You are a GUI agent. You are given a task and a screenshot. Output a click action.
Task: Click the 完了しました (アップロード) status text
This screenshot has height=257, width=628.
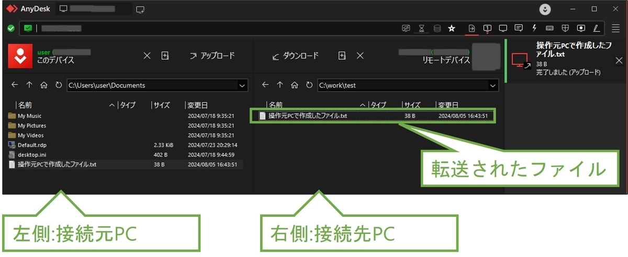568,72
